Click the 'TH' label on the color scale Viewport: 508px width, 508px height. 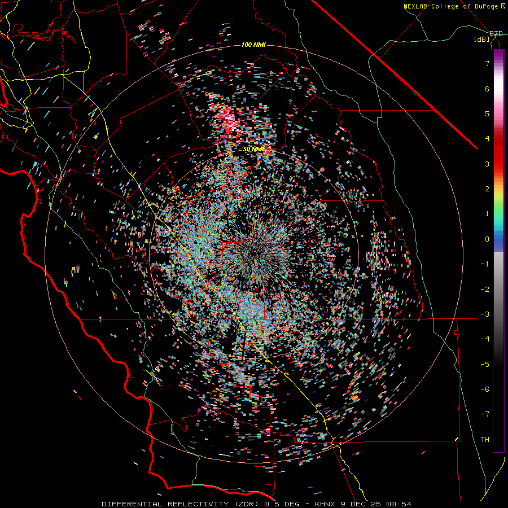pos(485,440)
